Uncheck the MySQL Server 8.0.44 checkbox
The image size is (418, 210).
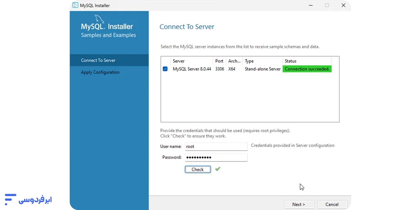coord(165,69)
